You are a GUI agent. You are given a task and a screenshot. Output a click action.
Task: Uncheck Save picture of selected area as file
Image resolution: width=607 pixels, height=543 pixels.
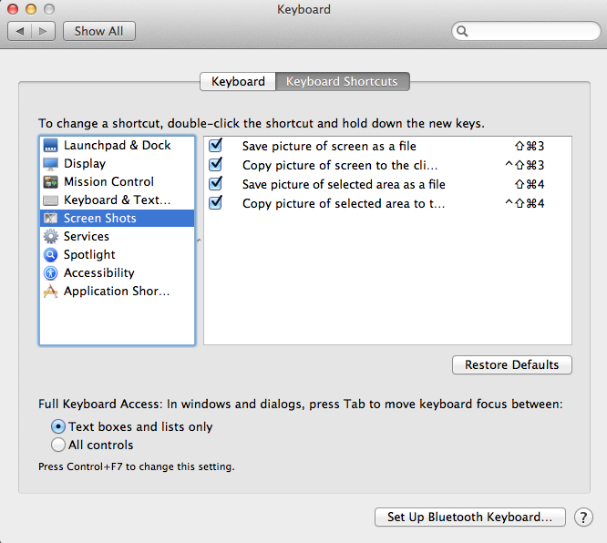click(x=215, y=183)
